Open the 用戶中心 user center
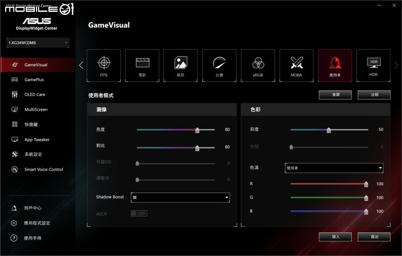Image resolution: width=402 pixels, height=256 pixels. 32,208
